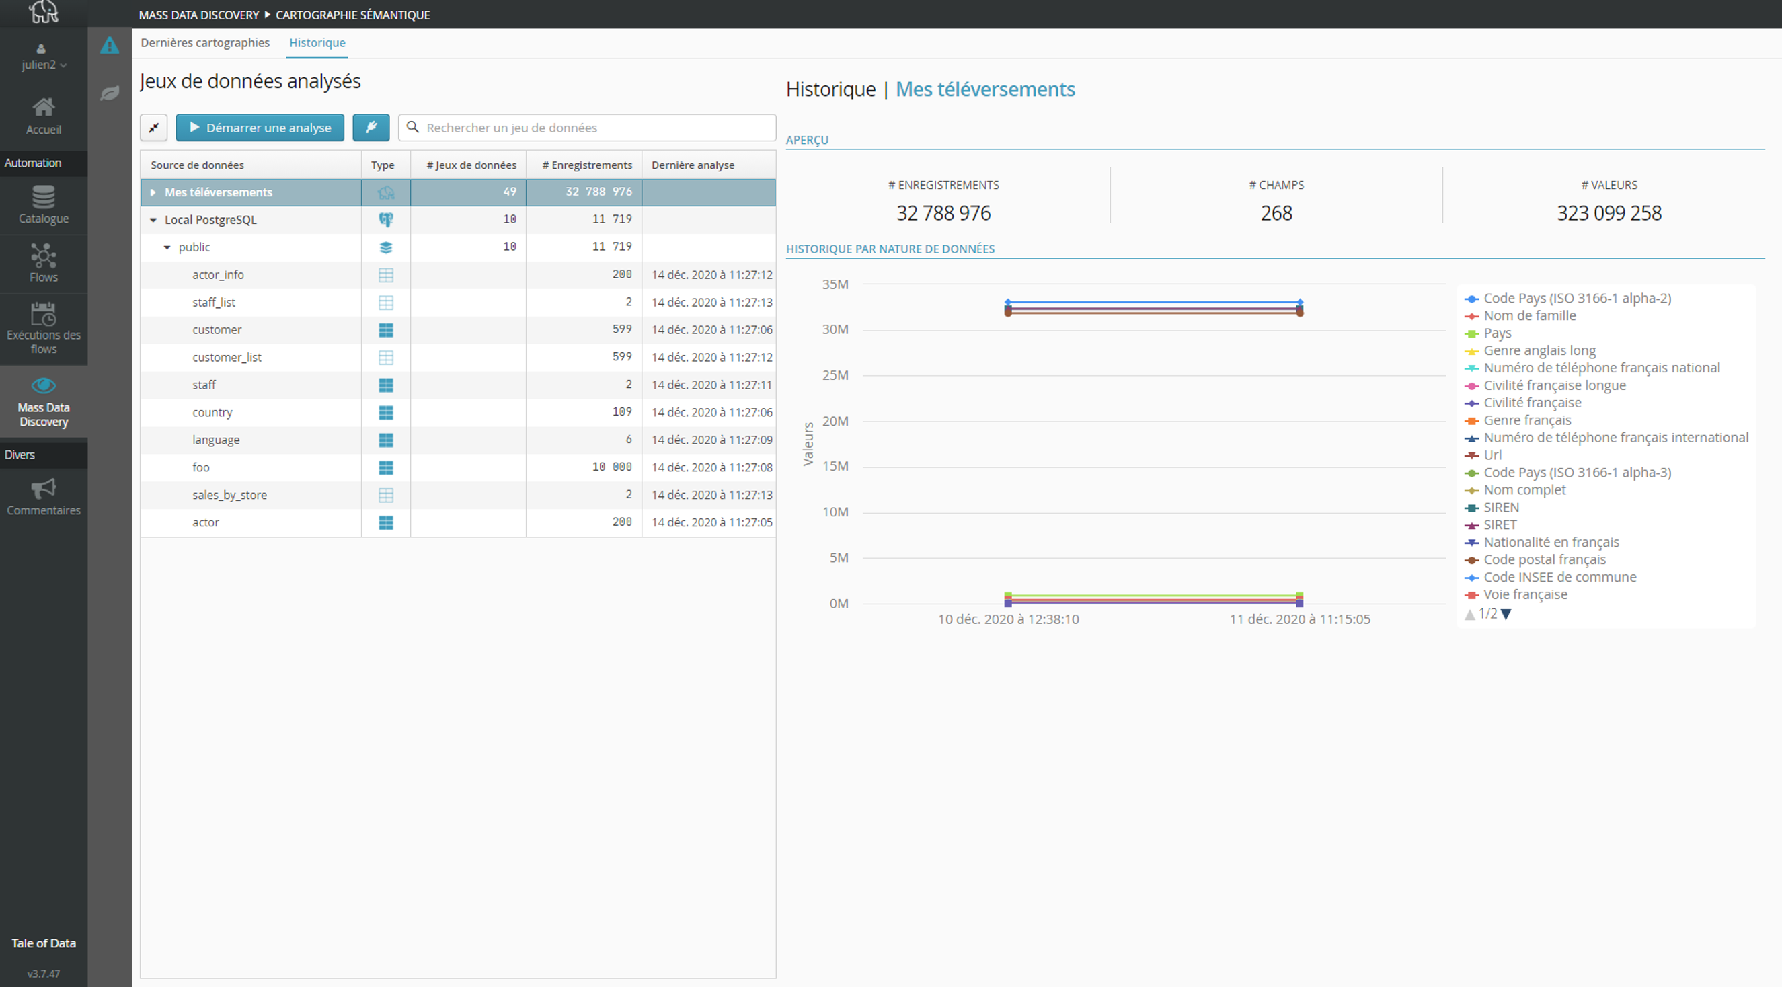Click the table type icon for sales_by_store
1782x987 pixels.
click(386, 496)
